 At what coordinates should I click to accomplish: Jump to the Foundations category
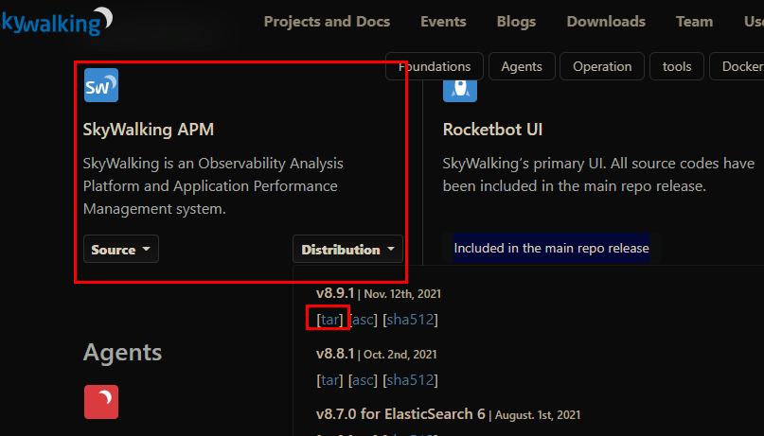click(435, 66)
